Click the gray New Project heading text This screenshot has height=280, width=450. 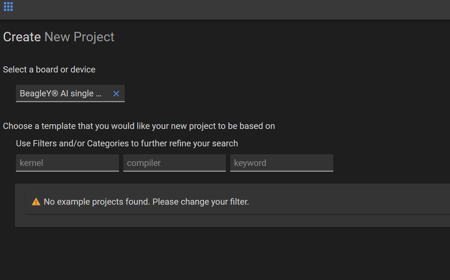click(79, 37)
